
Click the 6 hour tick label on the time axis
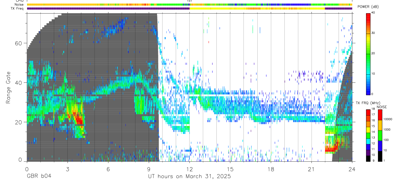click(108, 169)
